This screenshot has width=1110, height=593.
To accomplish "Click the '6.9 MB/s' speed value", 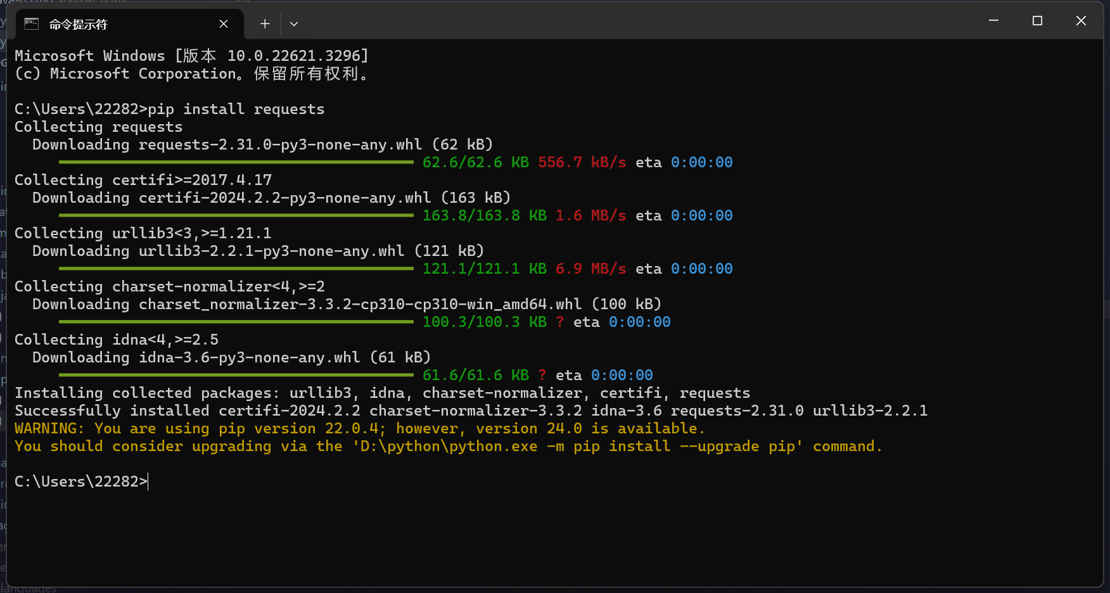I will [x=591, y=269].
